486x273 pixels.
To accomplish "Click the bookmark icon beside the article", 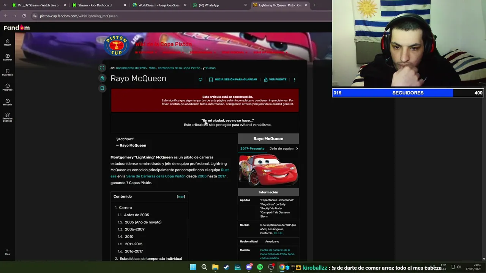I will point(102,88).
